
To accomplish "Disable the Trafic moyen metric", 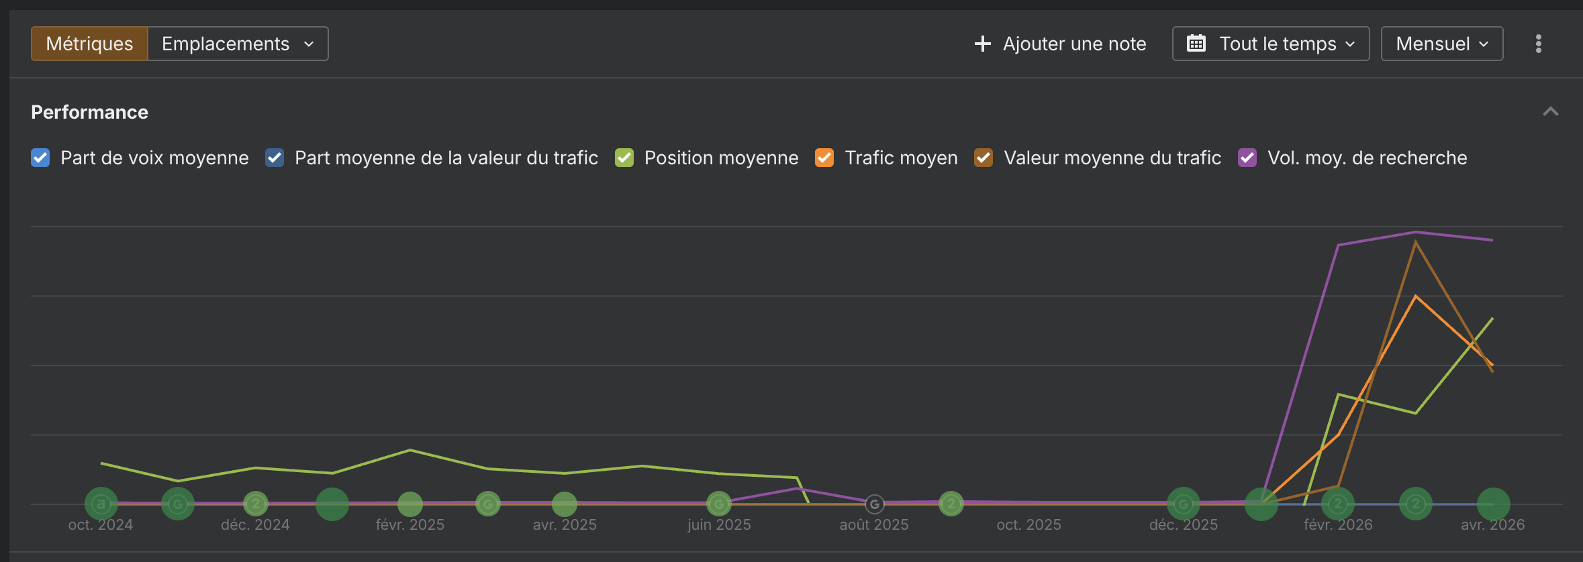I will pyautogui.click(x=824, y=158).
